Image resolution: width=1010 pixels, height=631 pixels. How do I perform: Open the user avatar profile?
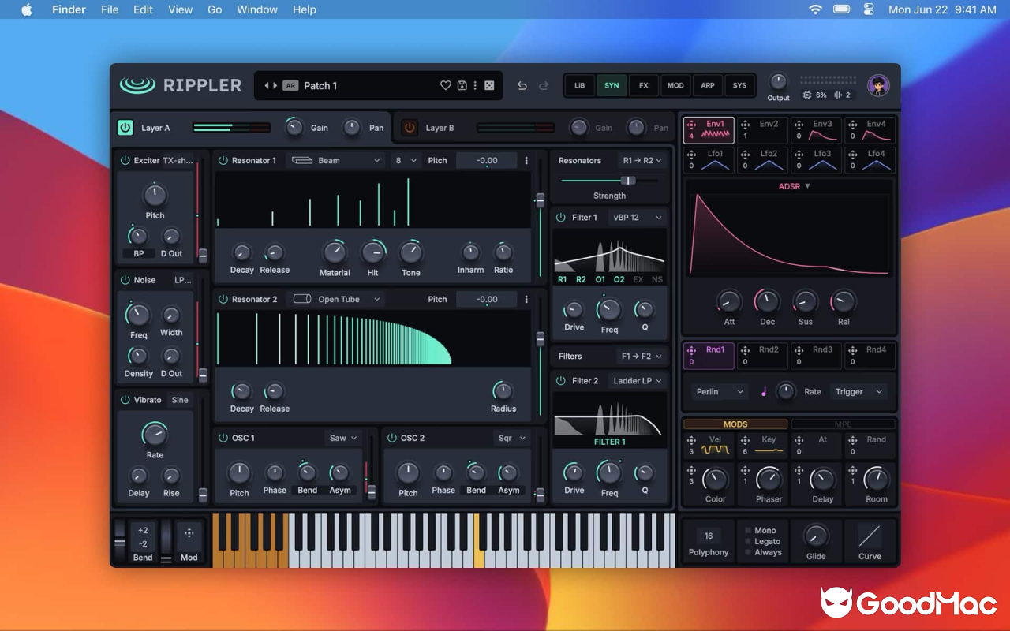(x=878, y=85)
